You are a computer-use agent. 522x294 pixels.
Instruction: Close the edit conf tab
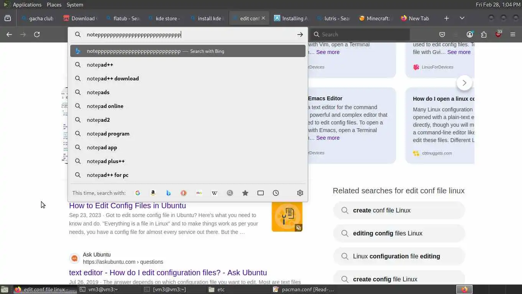click(x=263, y=18)
